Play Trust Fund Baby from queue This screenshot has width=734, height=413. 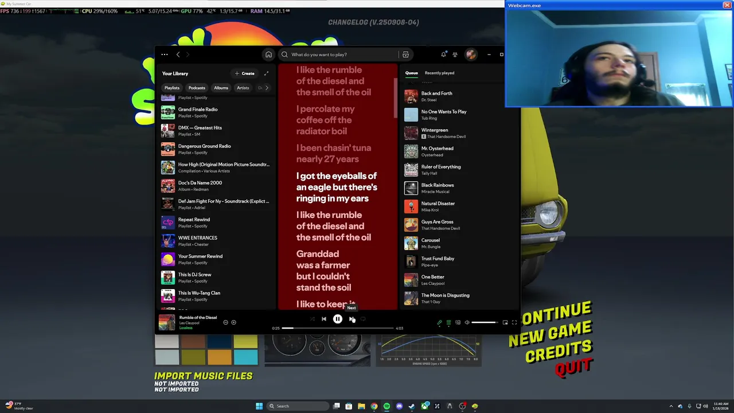(460, 262)
